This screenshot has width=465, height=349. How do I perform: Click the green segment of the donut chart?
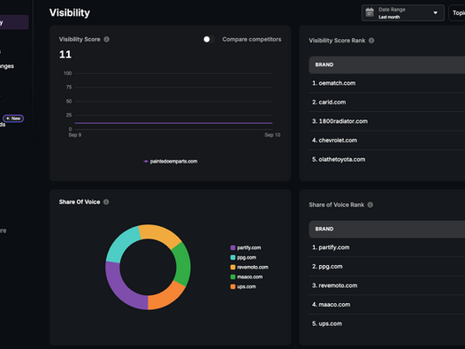tap(182, 265)
